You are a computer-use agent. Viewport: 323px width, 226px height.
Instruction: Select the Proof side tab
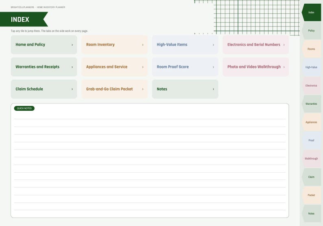coord(311,140)
